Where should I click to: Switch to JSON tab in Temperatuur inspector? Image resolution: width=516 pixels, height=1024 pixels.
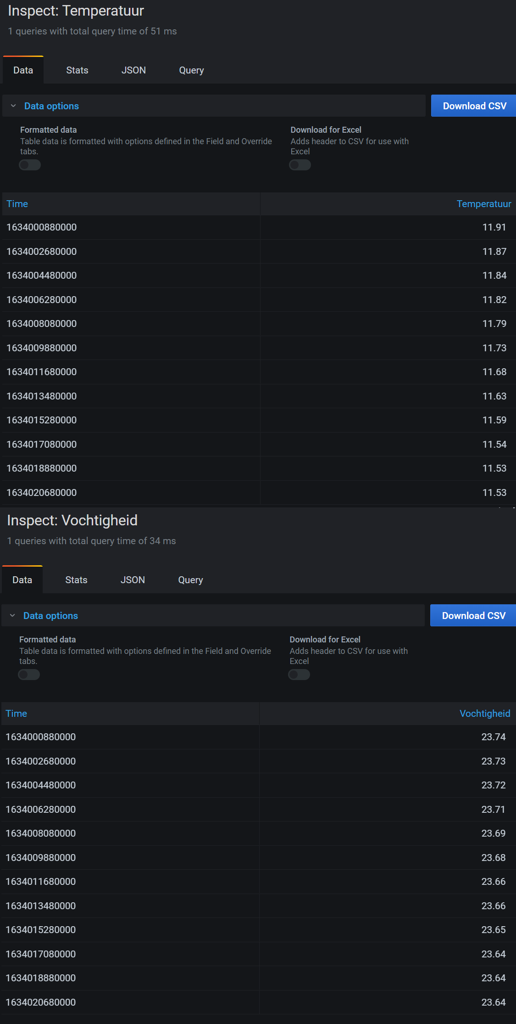click(133, 70)
